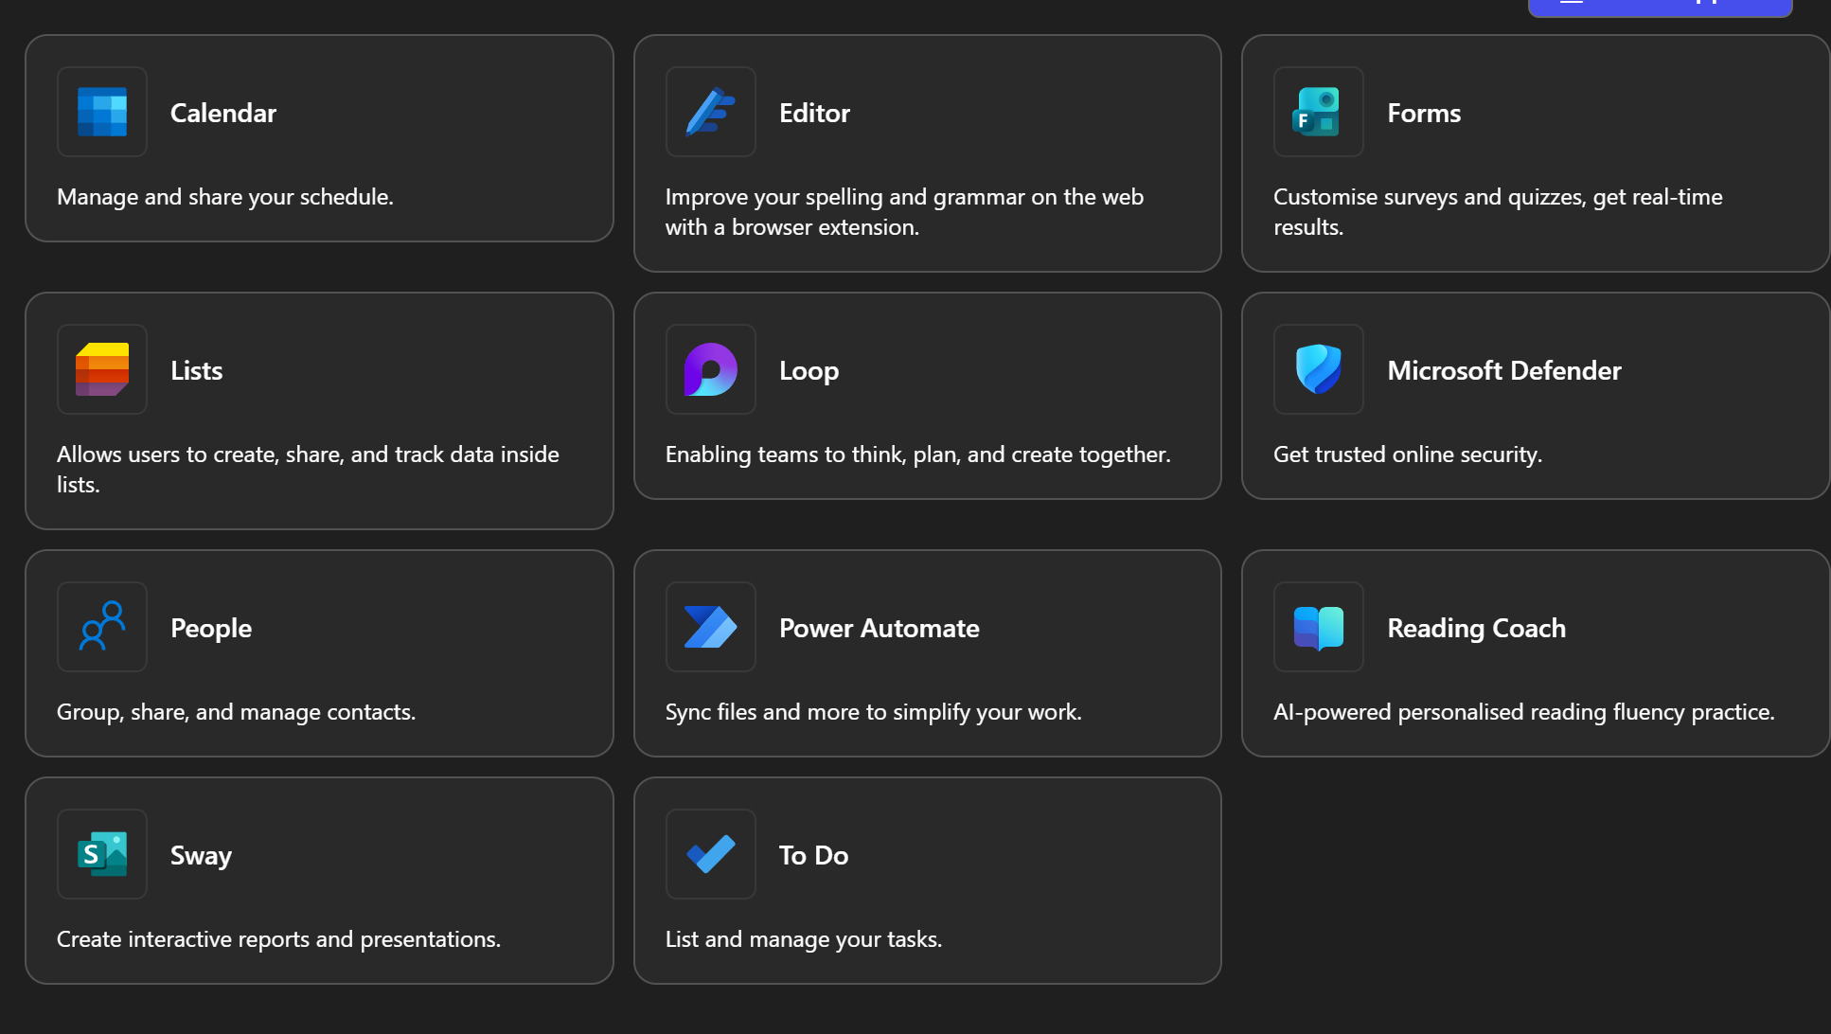The height and width of the screenshot is (1034, 1831).
Task: Open the Reading Coach book icon
Action: pyautogui.click(x=1318, y=627)
